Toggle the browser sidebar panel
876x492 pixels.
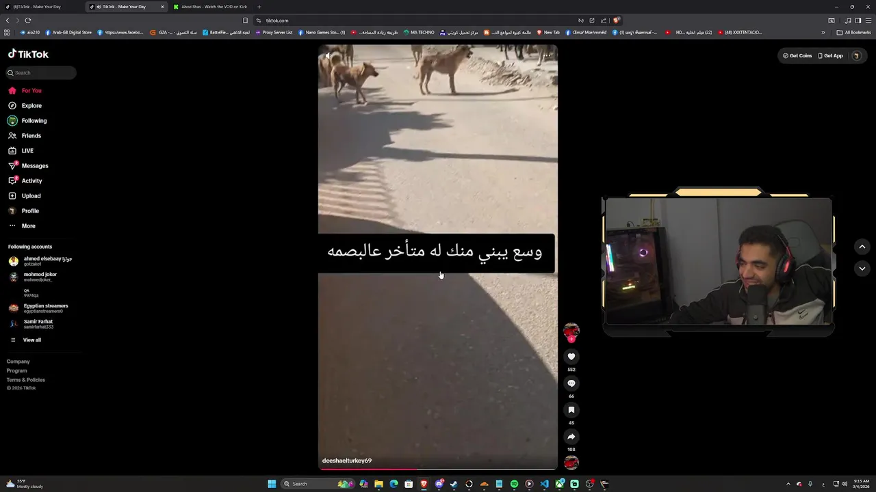coord(858,20)
